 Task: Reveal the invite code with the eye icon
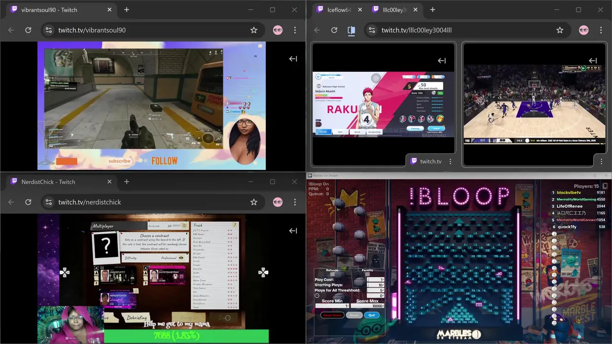185,226
